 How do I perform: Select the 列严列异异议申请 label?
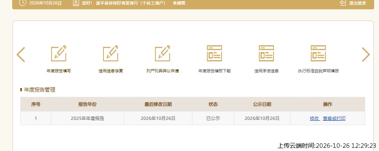[x=163, y=71]
